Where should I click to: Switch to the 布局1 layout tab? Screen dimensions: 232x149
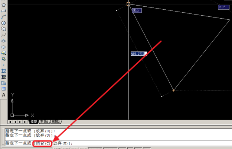[44, 122]
